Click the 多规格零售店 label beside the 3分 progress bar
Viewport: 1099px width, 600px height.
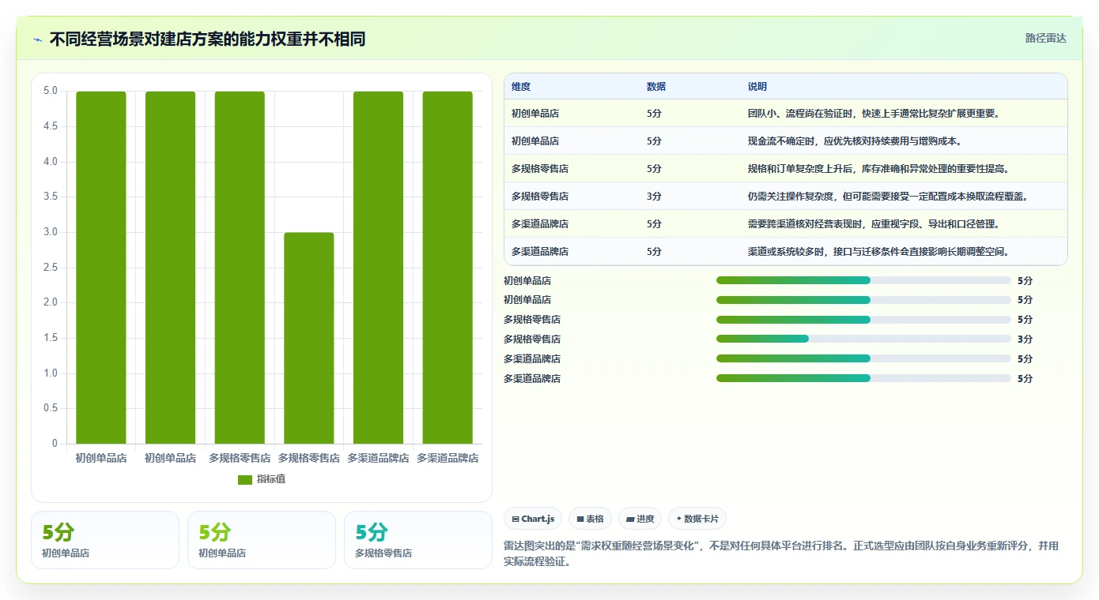tap(532, 339)
